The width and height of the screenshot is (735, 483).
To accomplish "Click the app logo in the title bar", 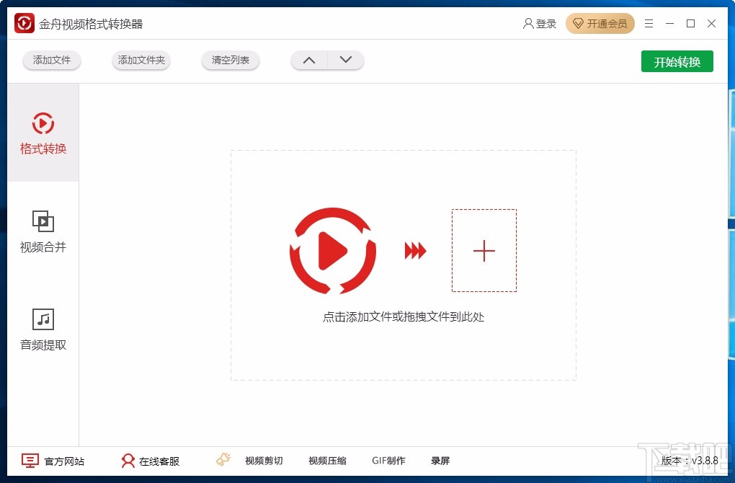I will tap(23, 22).
